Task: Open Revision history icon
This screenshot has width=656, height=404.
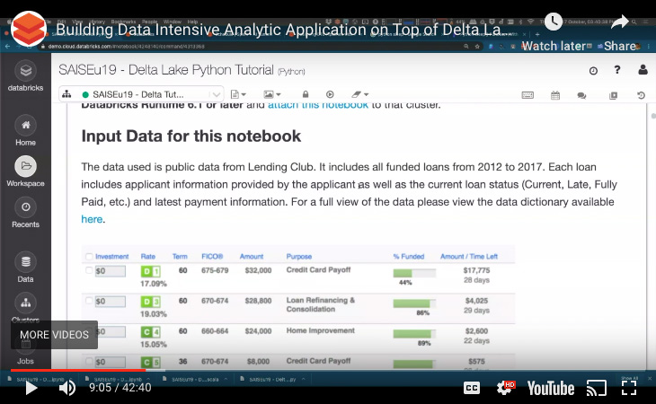Action: click(x=641, y=95)
